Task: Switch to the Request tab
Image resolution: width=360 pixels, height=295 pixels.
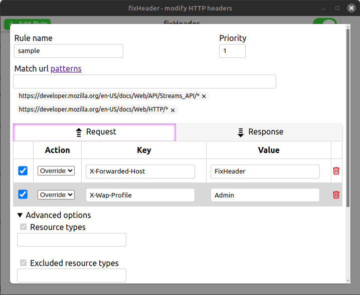Action: pyautogui.click(x=95, y=132)
